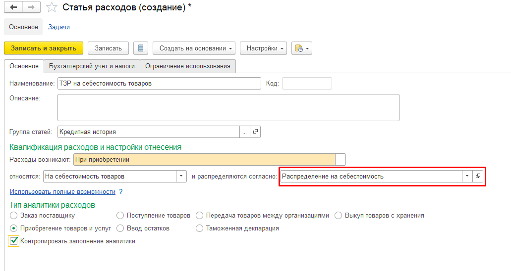Viewport: 511px width, 271px height.
Task: Click the Распределение на себестоимость field
Action: click(x=371, y=176)
